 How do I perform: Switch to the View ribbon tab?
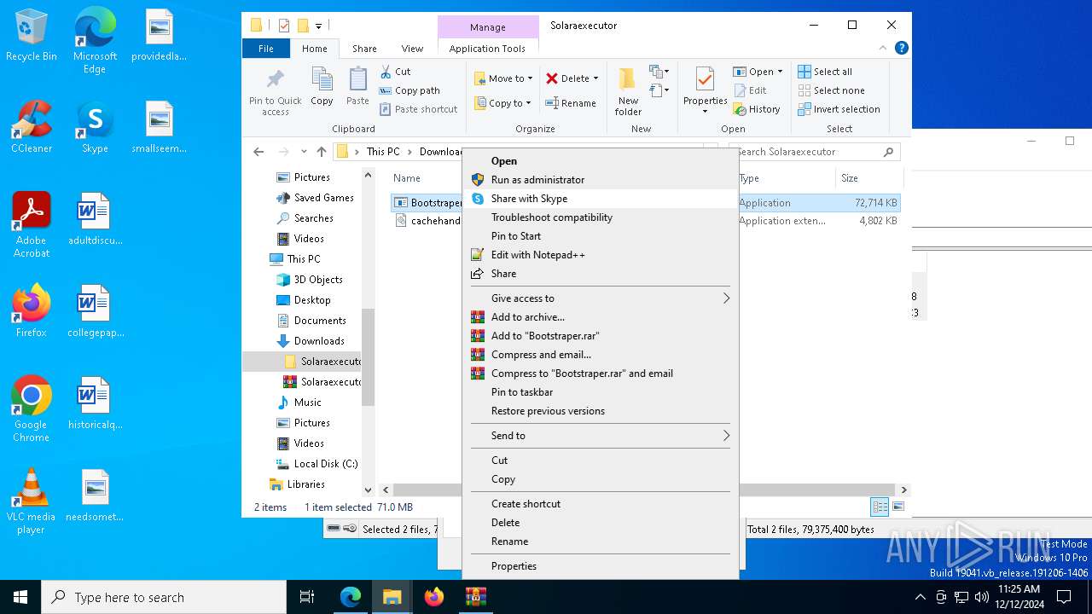(x=412, y=49)
